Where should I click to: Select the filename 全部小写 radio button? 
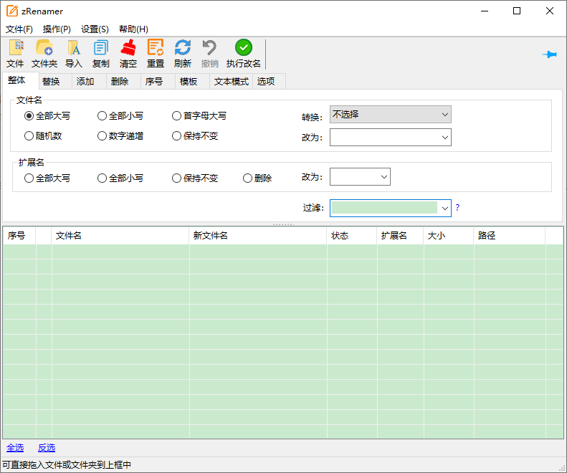click(103, 115)
